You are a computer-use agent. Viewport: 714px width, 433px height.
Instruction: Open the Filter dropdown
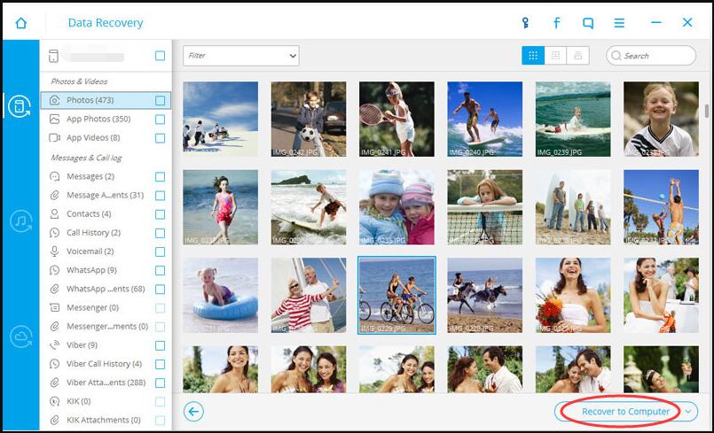click(x=241, y=56)
